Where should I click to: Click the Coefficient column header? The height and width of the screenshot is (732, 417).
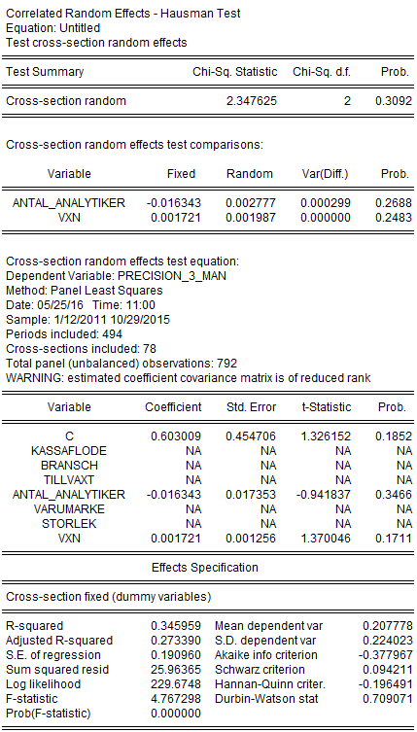point(173,407)
